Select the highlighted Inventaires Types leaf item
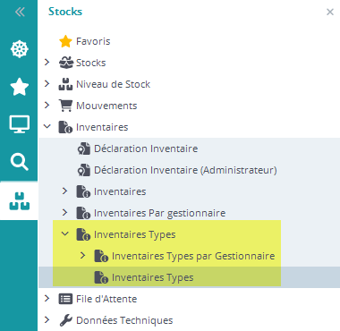This screenshot has height=331, width=340. coord(189,277)
